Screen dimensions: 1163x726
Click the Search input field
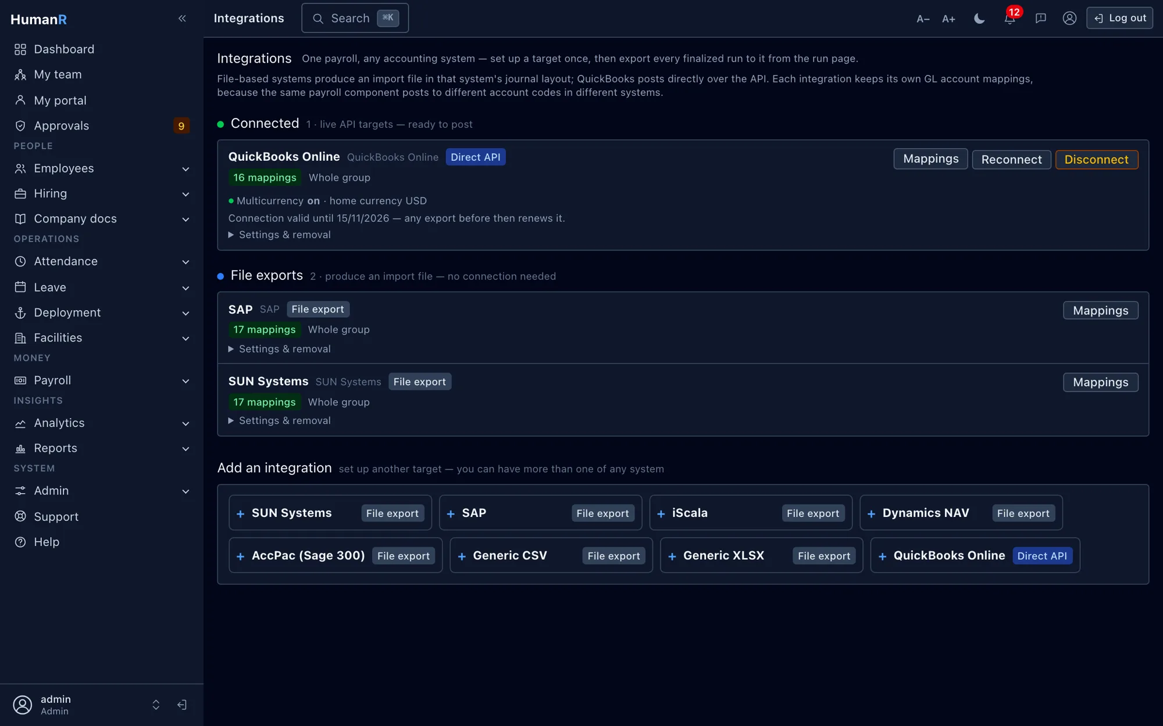tap(355, 18)
